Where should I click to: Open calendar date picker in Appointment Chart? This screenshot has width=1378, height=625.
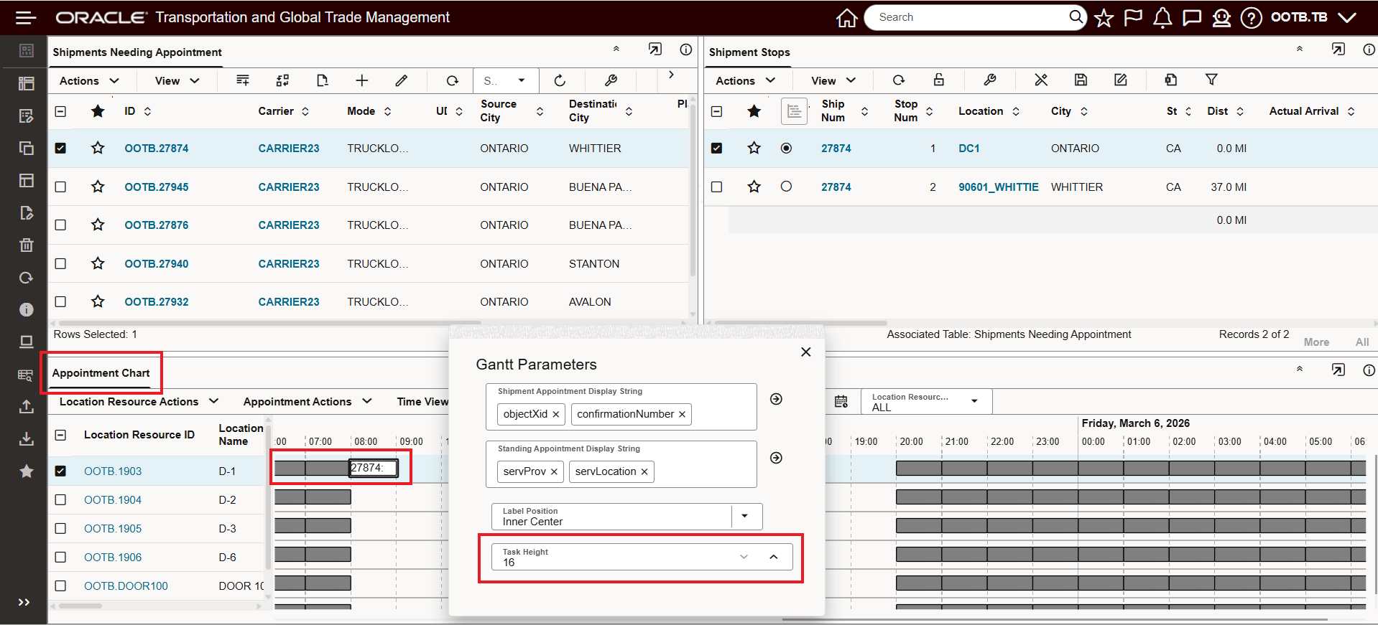click(x=841, y=402)
